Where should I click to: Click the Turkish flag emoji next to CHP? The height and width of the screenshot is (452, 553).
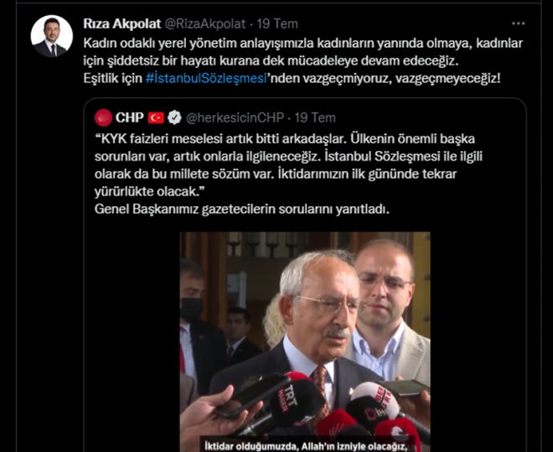(x=156, y=117)
